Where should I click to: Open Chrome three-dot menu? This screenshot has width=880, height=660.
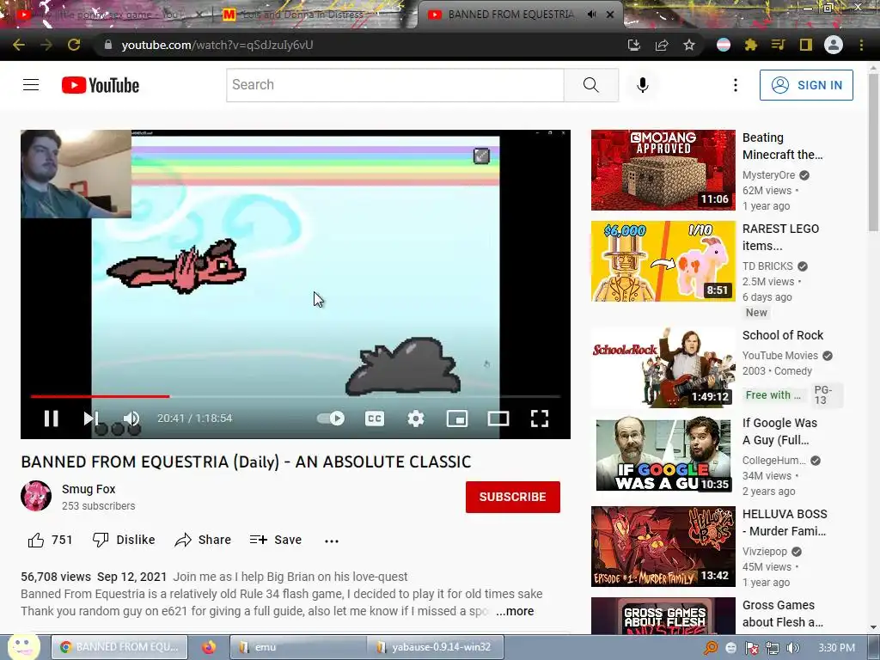coord(861,45)
